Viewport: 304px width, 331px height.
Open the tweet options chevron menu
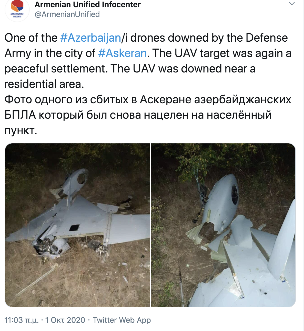click(292, 4)
